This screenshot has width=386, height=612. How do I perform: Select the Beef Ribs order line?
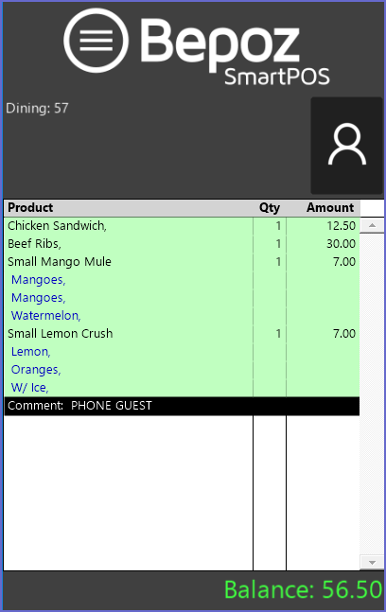182,243
